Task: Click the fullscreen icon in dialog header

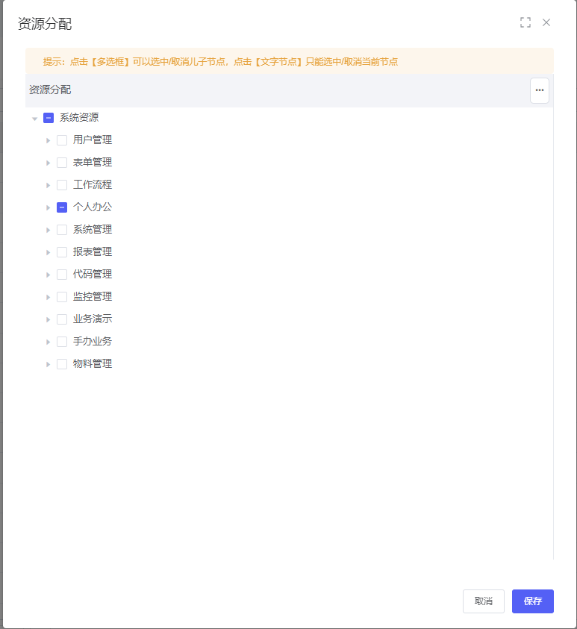Action: pos(525,22)
